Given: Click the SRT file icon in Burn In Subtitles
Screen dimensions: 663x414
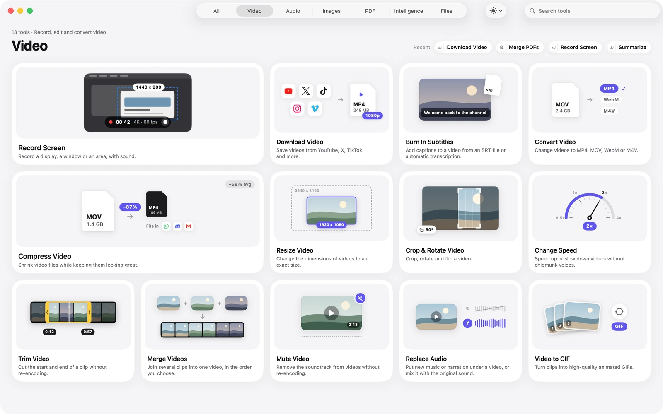Looking at the screenshot, I should point(492,86).
